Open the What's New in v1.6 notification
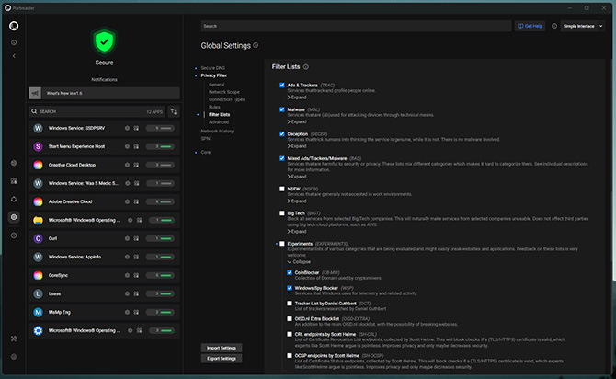616x379 pixels. coord(104,93)
